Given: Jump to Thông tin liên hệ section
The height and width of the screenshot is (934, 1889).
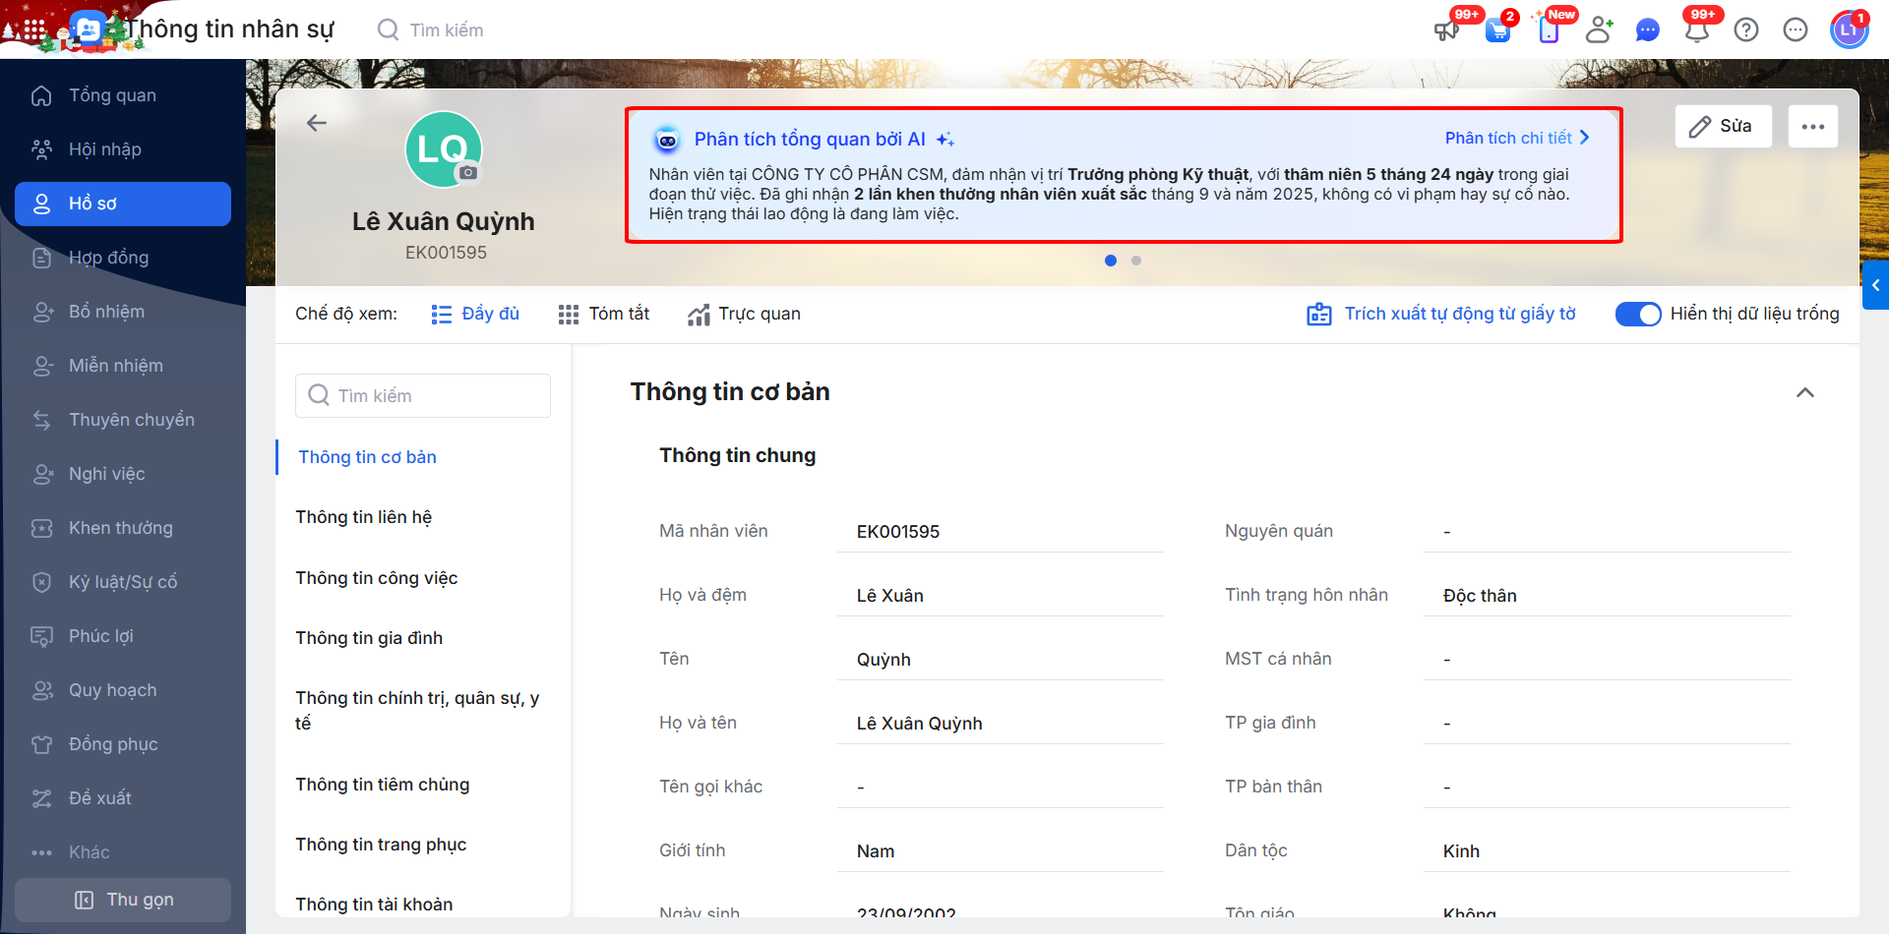Looking at the screenshot, I should [x=364, y=517].
